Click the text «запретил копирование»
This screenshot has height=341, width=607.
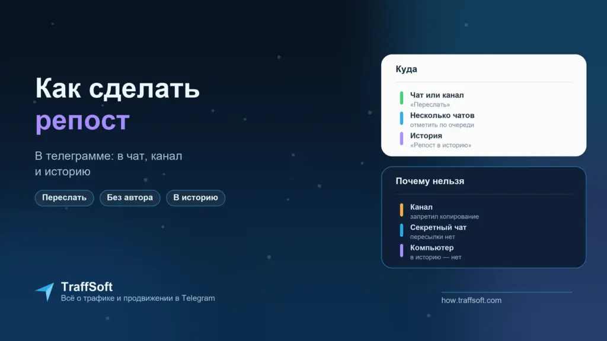tap(445, 217)
